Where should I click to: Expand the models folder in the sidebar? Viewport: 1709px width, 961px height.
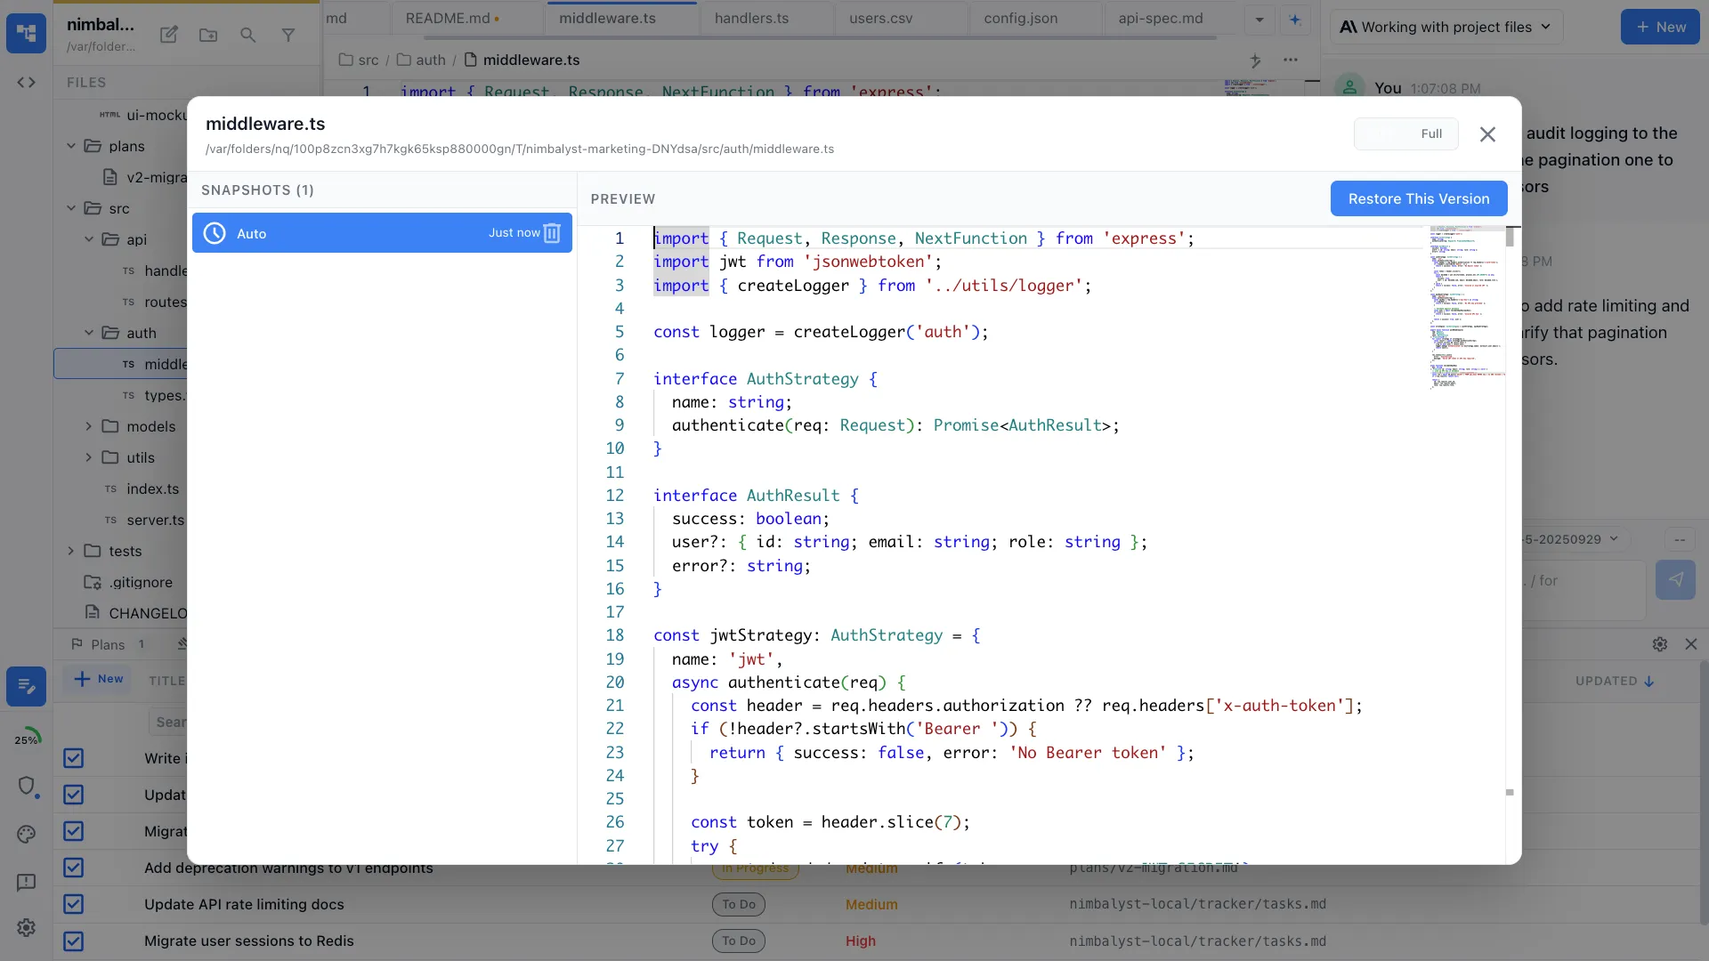pos(88,426)
